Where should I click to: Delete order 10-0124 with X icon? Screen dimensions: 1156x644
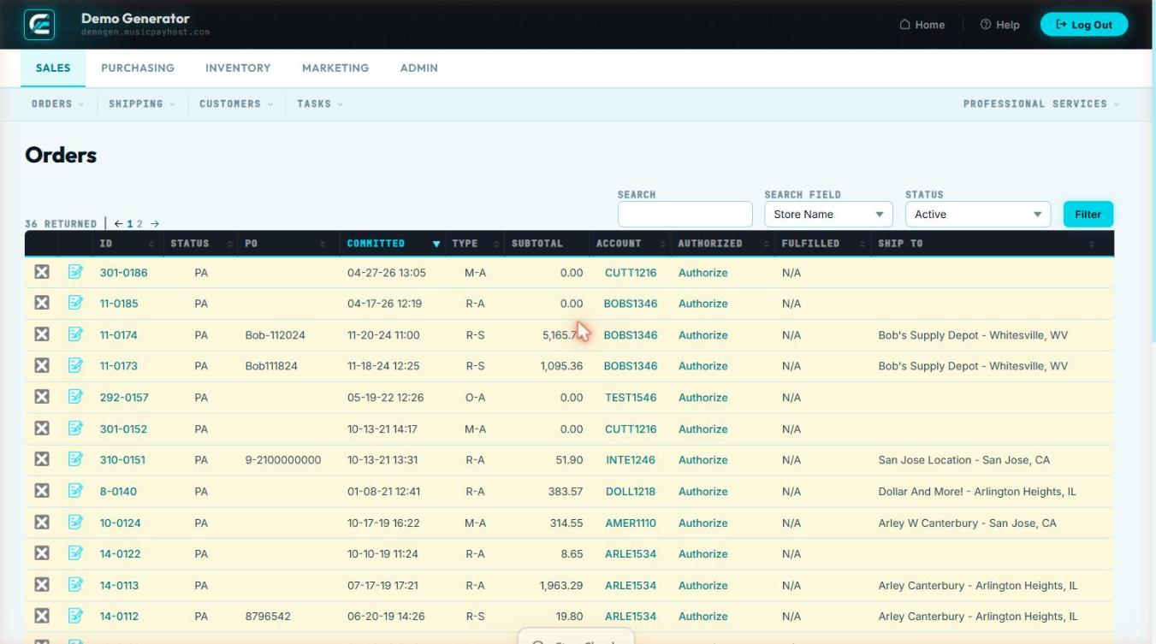pos(42,523)
